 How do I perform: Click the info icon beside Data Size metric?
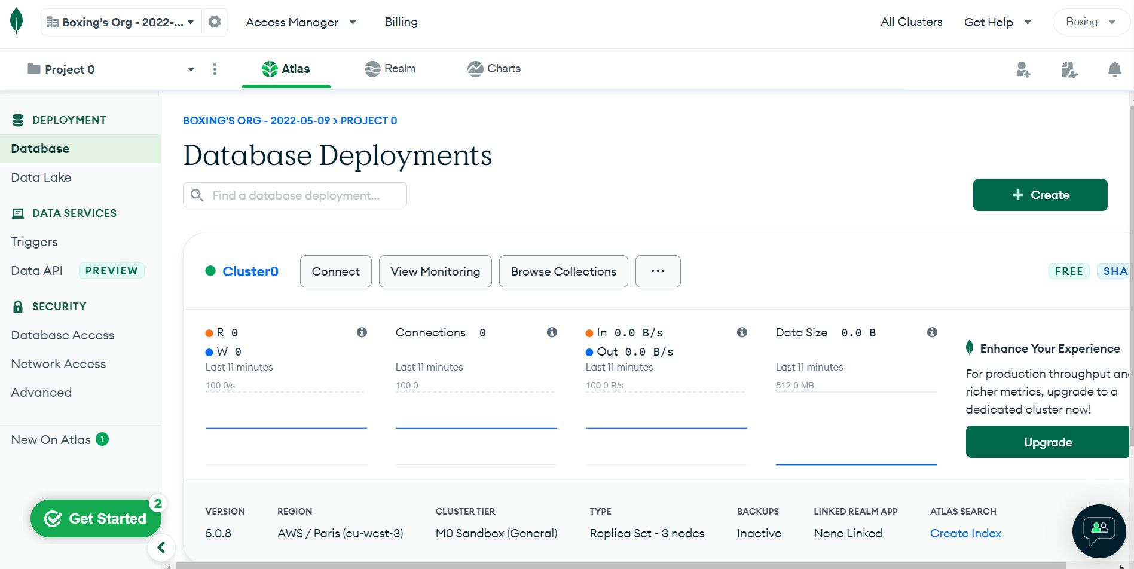coord(931,332)
